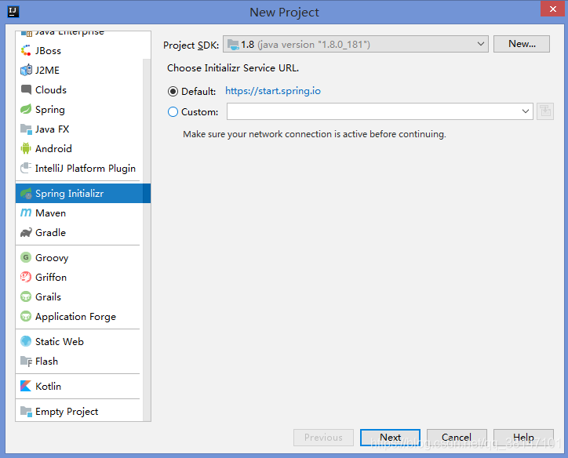The image size is (568, 458).
Task: Click the J2ME project type icon
Action: click(x=26, y=71)
